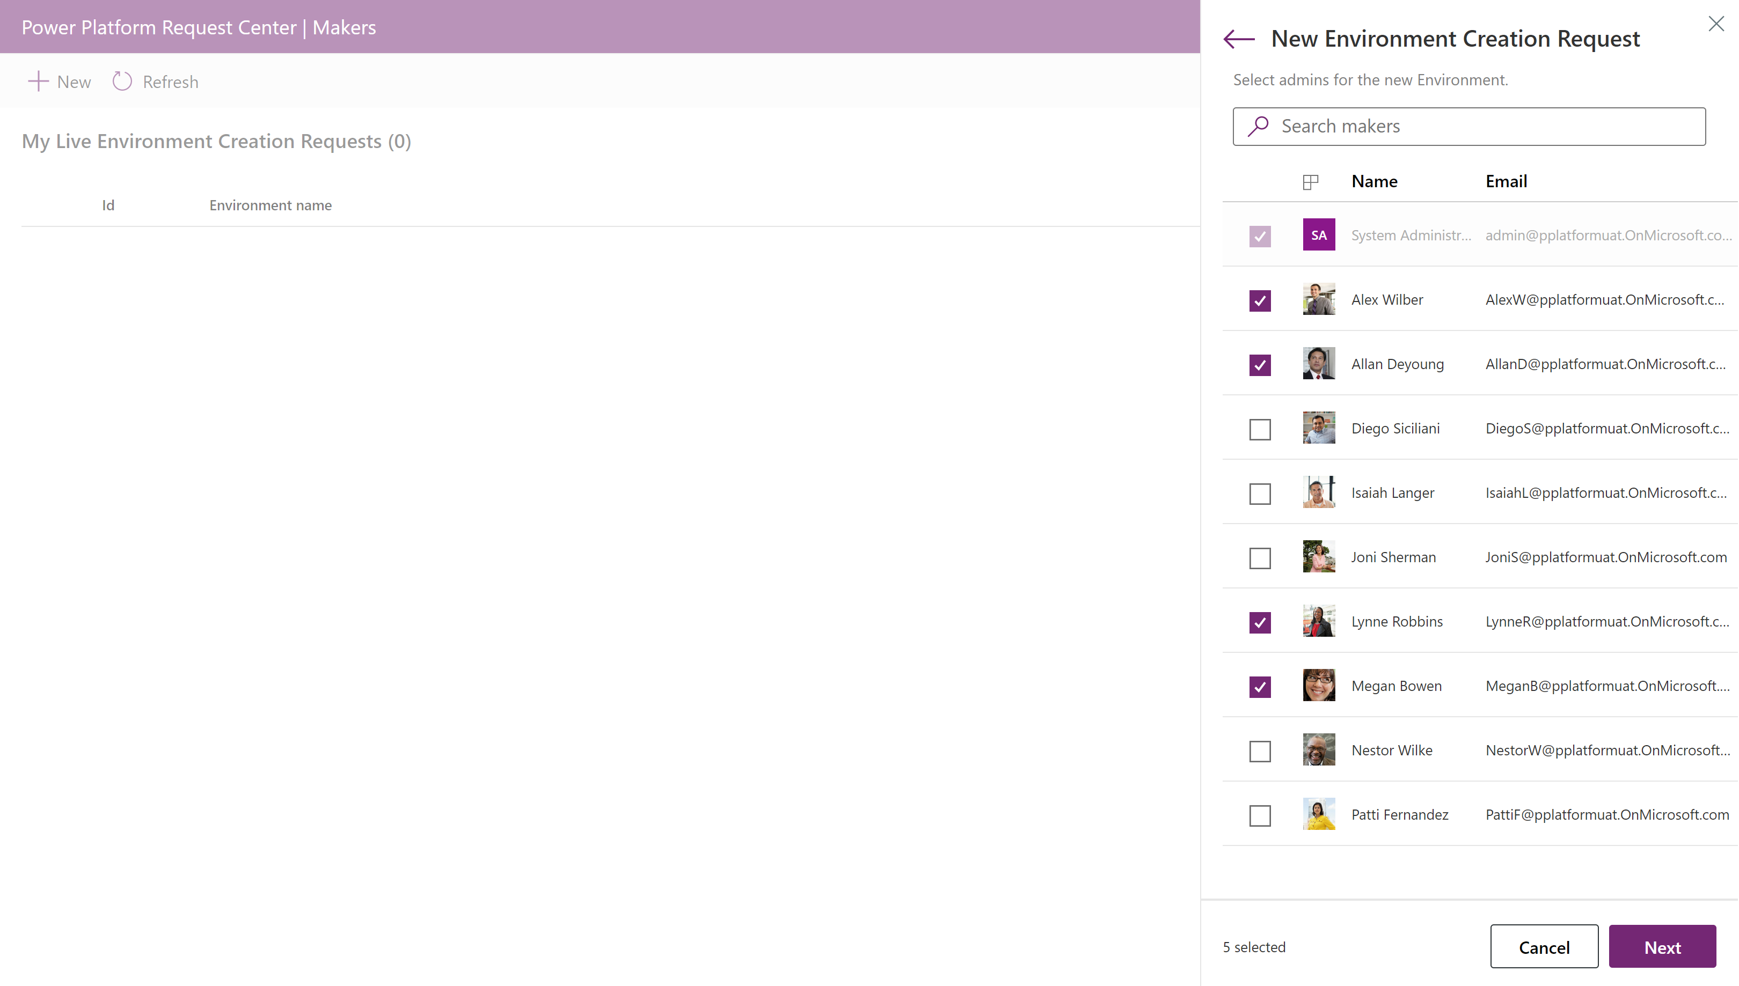Click the column selector grid icon
Screen dimensions: 1739x986
1310,181
